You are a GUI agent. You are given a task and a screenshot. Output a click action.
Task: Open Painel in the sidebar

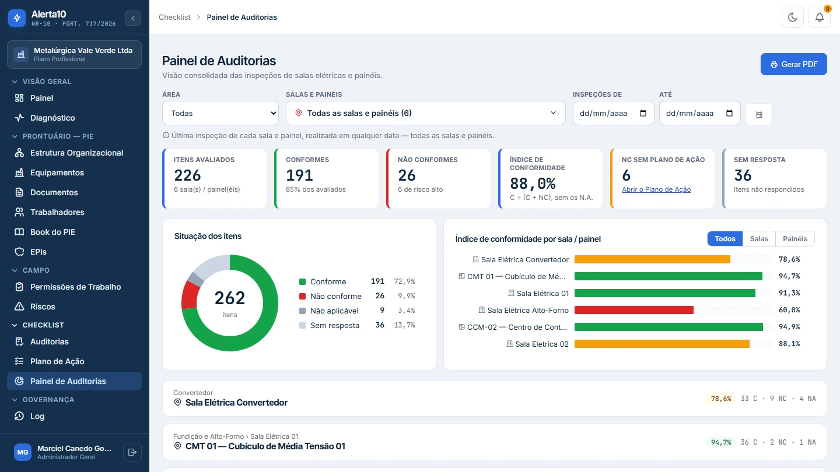74,98
